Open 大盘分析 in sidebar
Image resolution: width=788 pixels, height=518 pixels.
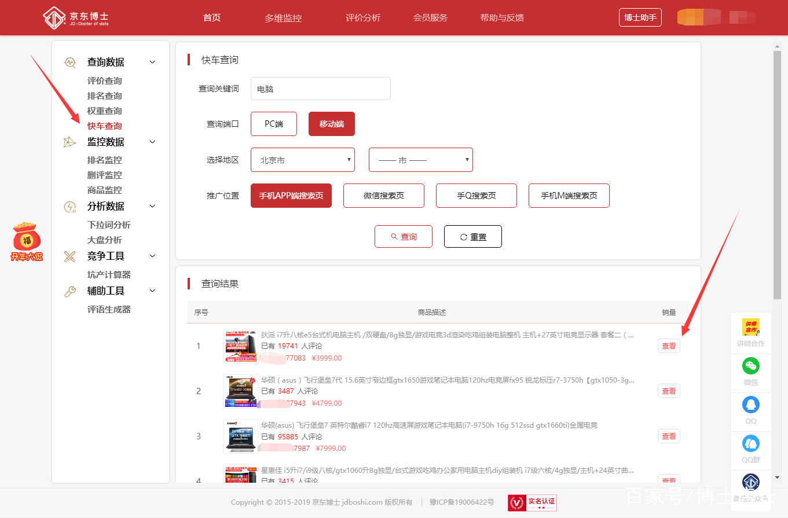(105, 240)
